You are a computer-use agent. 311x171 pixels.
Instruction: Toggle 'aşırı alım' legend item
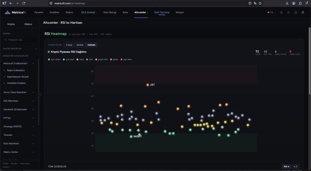click(126, 59)
